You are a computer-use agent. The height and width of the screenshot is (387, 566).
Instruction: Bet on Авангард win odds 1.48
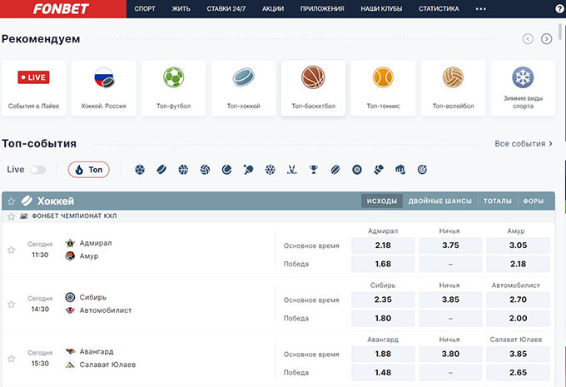click(383, 373)
